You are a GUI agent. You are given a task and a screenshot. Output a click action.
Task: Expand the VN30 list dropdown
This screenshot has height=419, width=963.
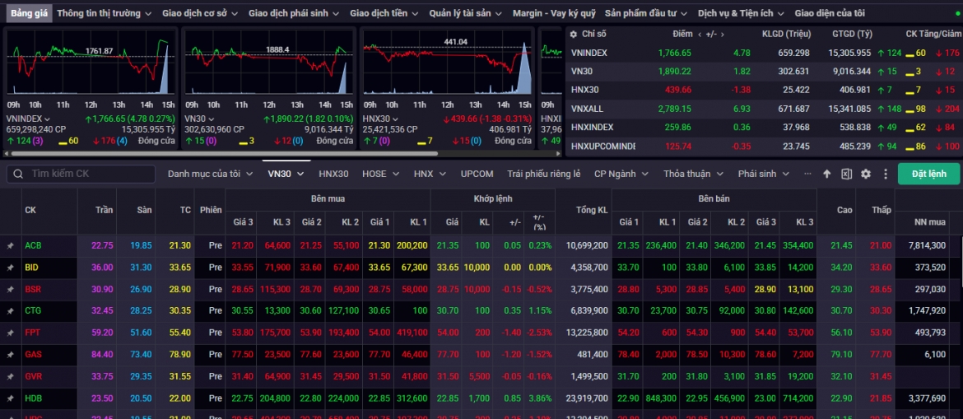(x=300, y=174)
